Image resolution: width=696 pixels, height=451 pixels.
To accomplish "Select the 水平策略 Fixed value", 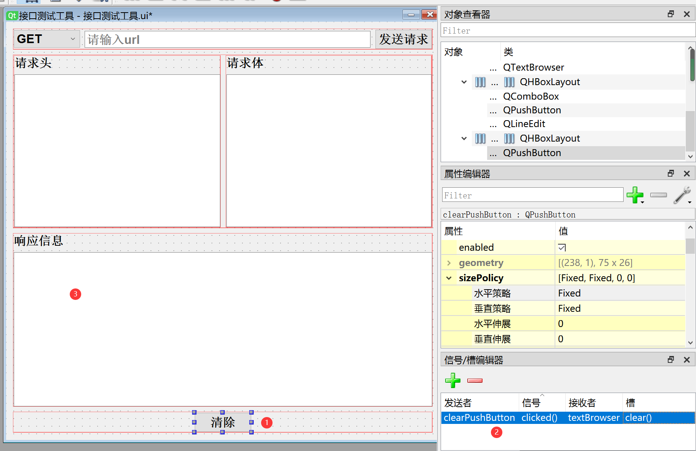I will pos(620,293).
